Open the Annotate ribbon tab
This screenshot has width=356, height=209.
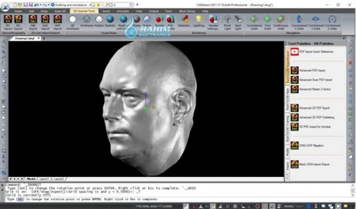pos(122,11)
